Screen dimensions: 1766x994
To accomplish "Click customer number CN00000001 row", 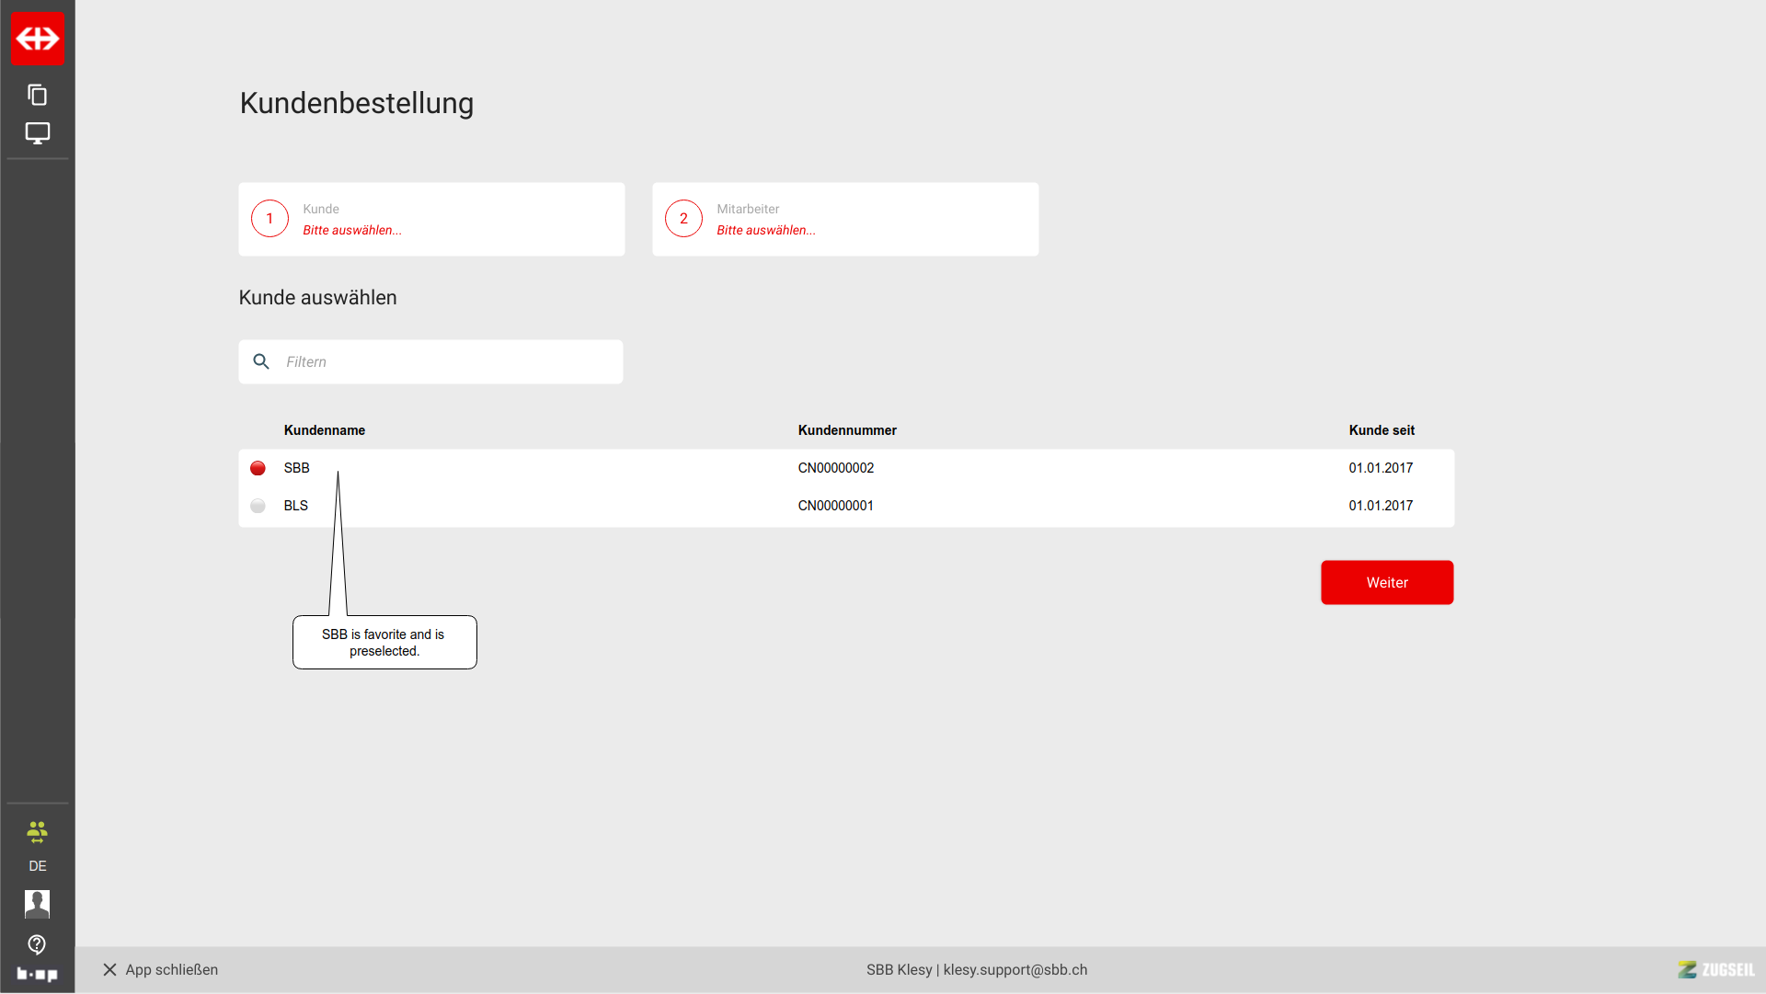I will 836,507.
